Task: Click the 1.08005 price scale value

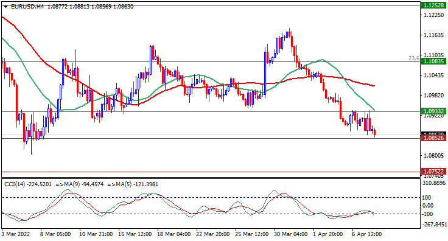Action: pos(433,156)
